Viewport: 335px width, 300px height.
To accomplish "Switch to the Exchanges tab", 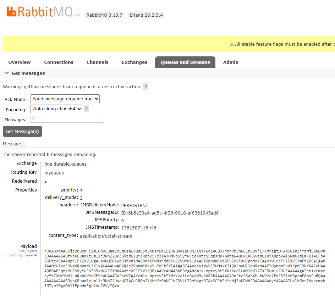I will [134, 62].
